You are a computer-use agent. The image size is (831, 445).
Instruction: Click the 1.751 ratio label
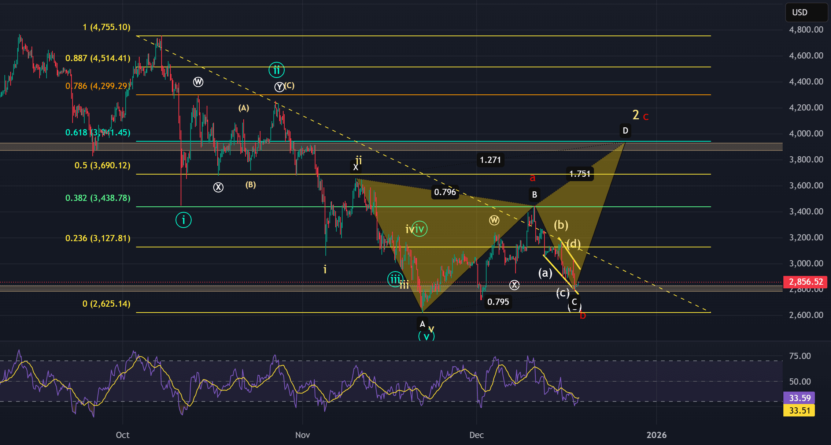coord(580,173)
